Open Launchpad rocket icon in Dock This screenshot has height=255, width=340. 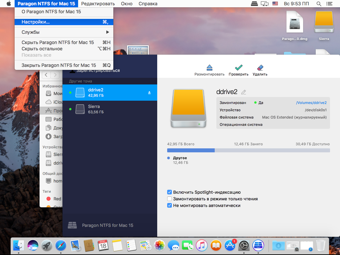point(47,245)
